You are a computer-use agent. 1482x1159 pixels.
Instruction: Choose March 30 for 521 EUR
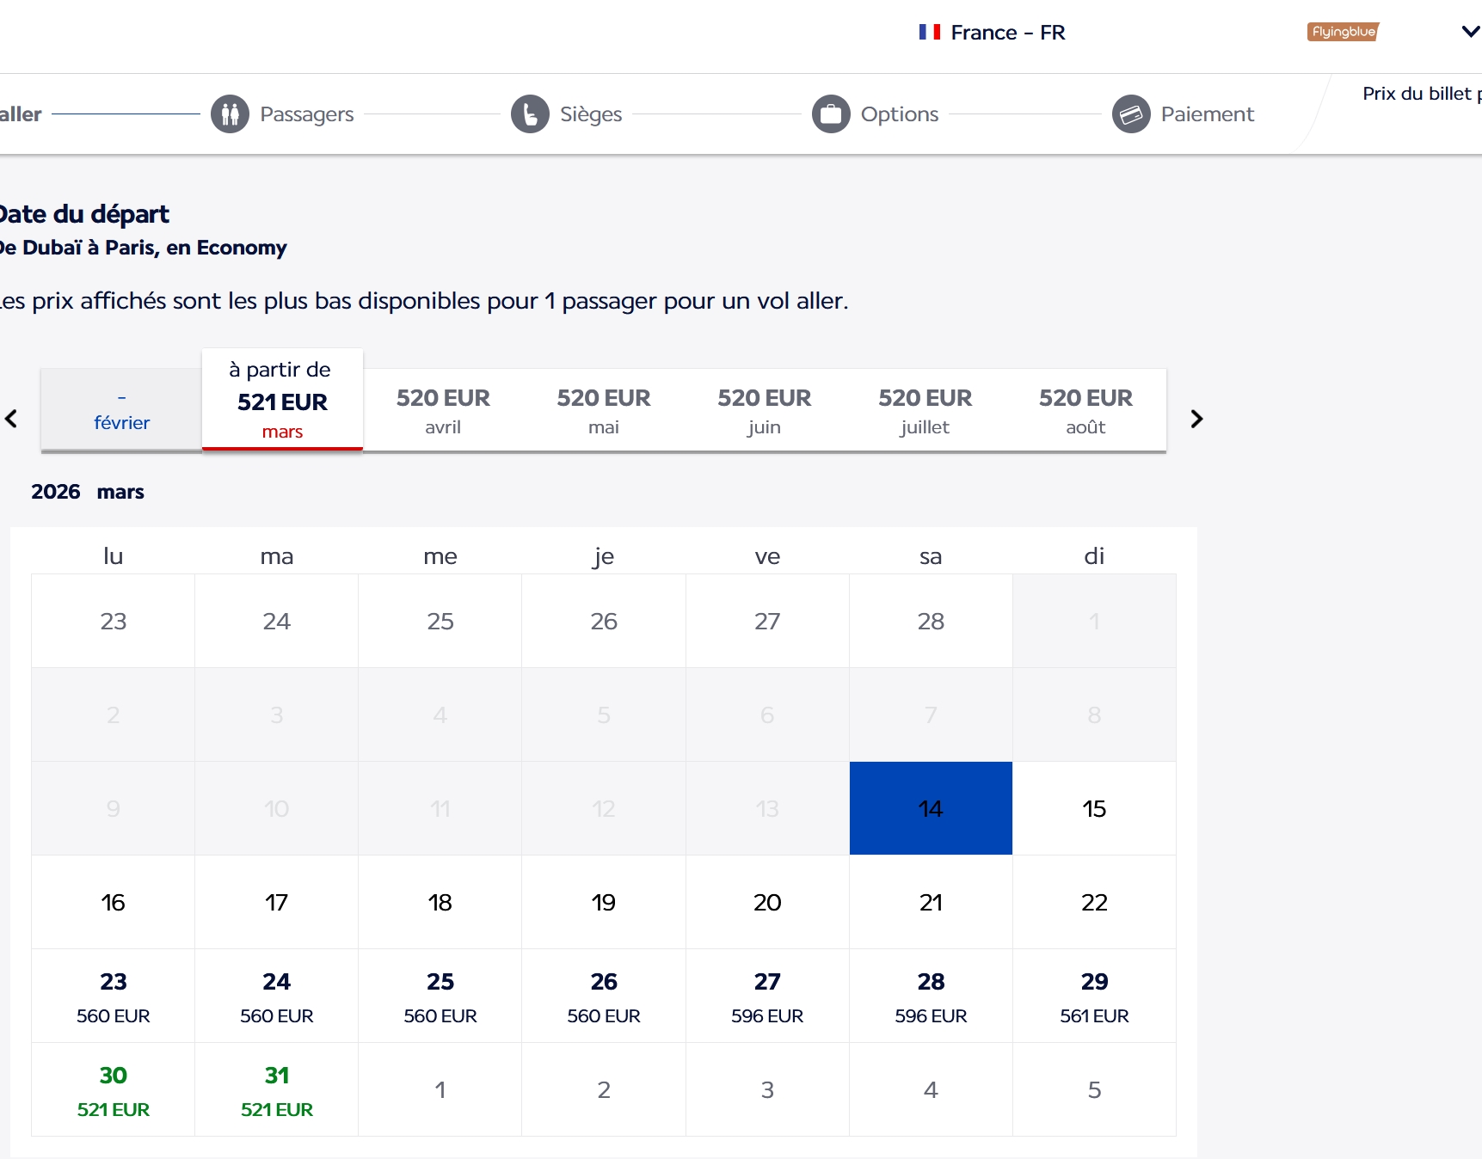coord(113,1089)
